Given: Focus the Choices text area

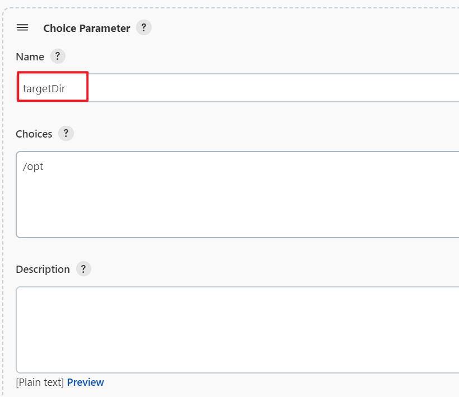Looking at the screenshot, I should 237,195.
